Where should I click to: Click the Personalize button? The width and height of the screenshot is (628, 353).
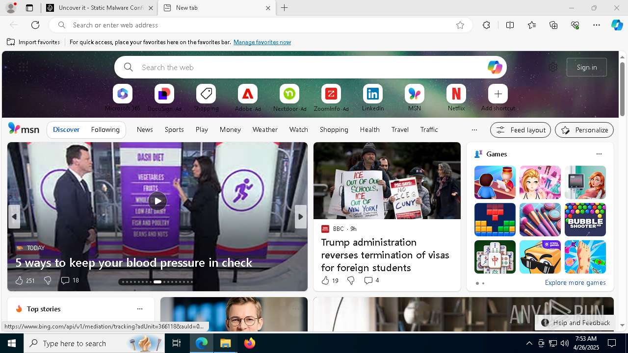pos(584,130)
